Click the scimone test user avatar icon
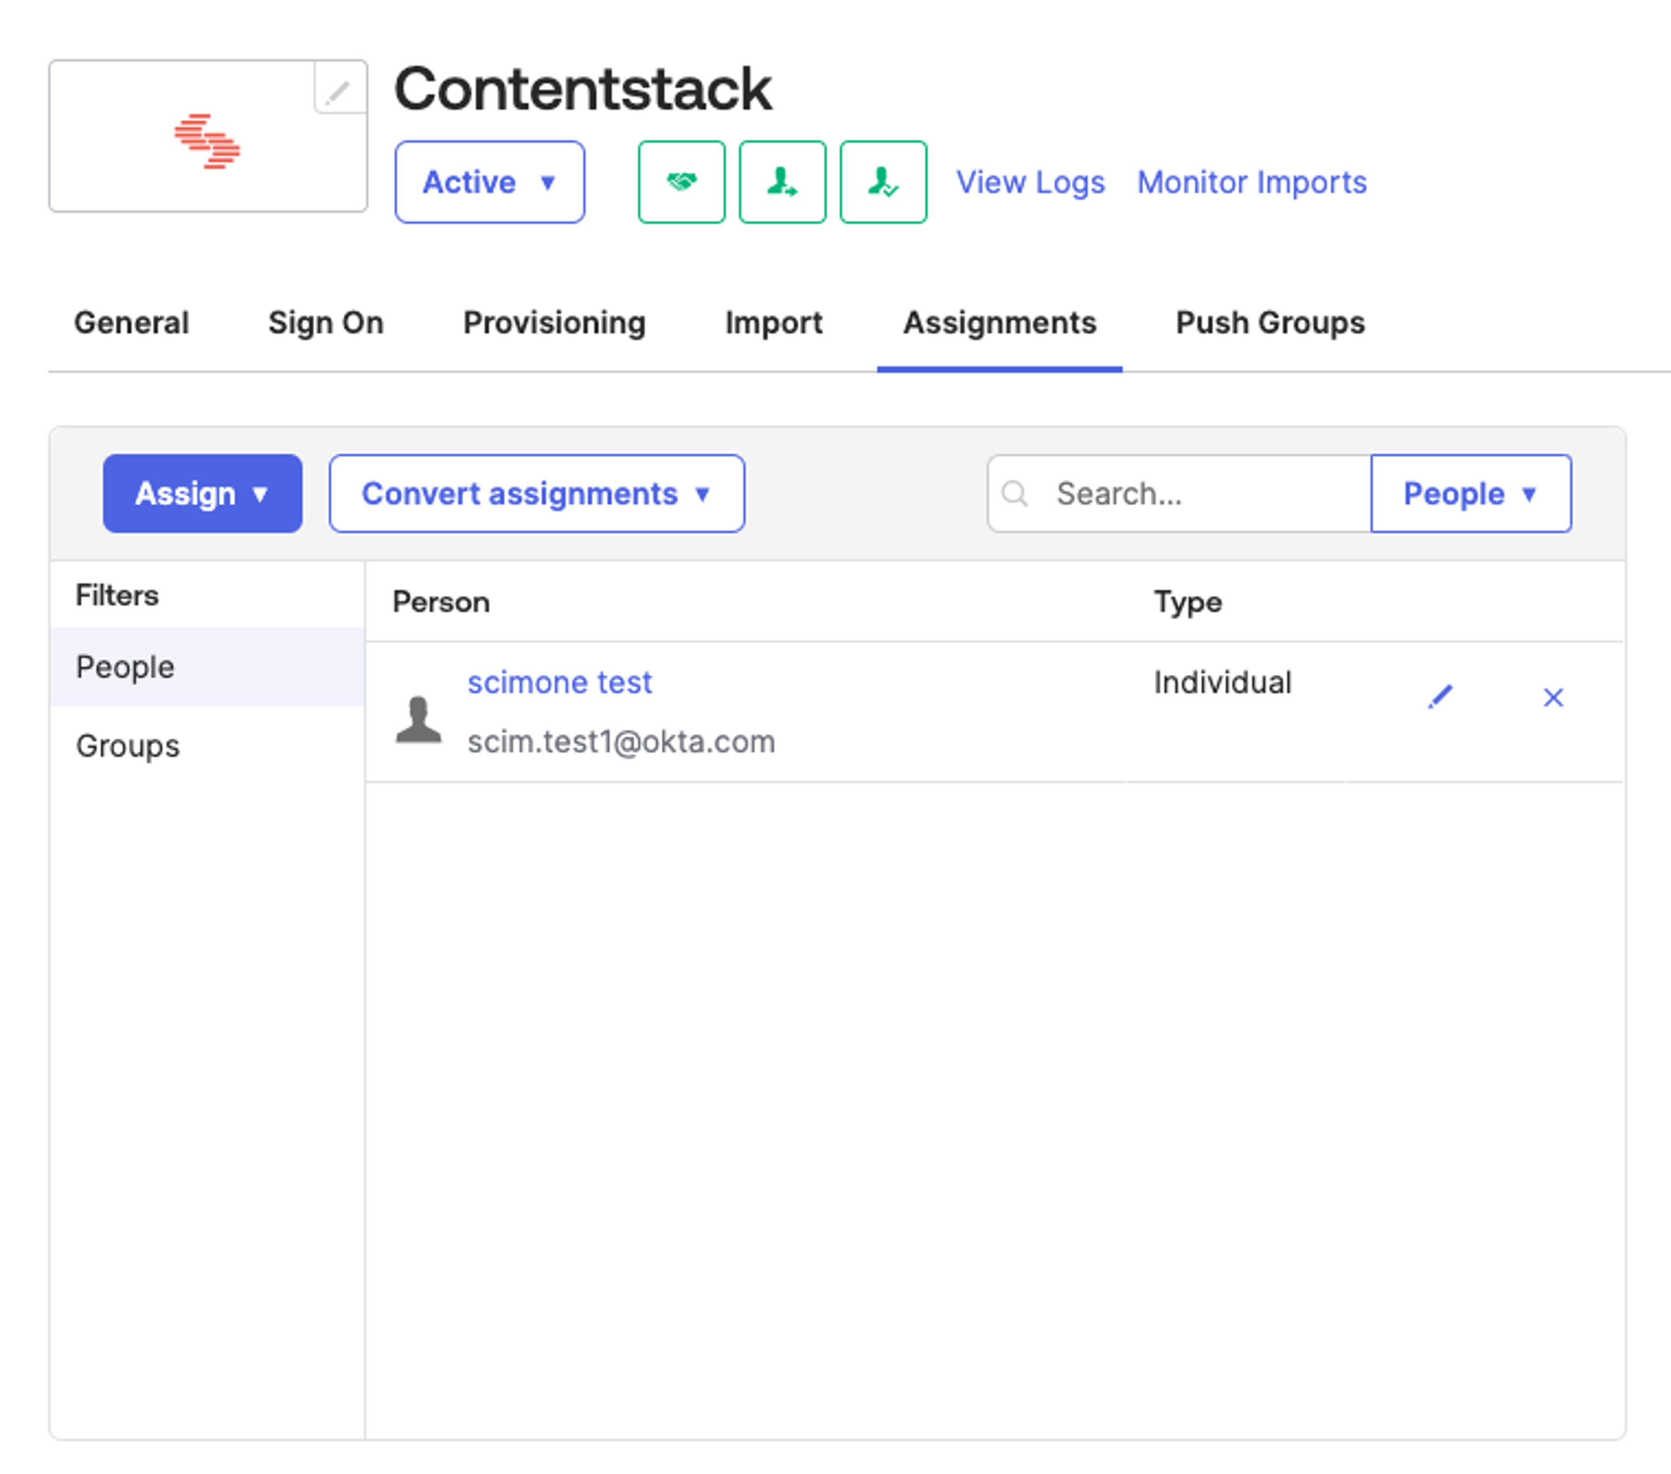The width and height of the screenshot is (1671, 1474). point(419,720)
